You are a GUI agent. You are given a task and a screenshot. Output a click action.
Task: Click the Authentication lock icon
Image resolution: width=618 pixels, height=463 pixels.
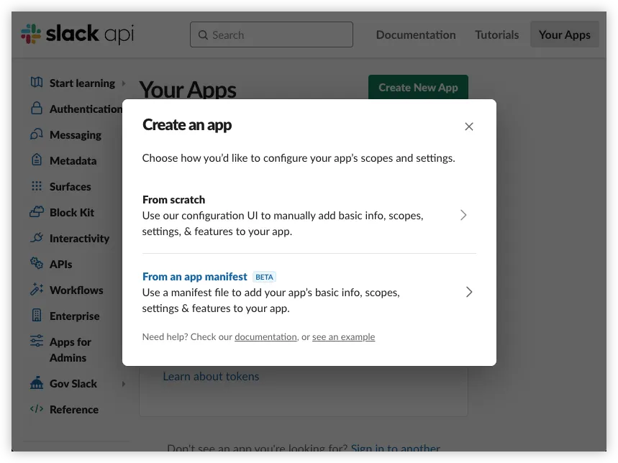click(37, 109)
